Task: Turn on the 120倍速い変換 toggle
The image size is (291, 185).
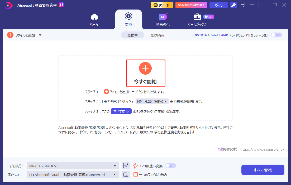Action: click(170, 165)
